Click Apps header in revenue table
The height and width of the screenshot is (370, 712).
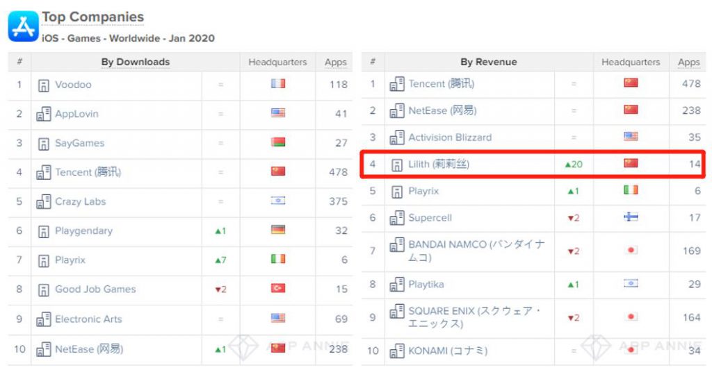pyautogui.click(x=688, y=62)
